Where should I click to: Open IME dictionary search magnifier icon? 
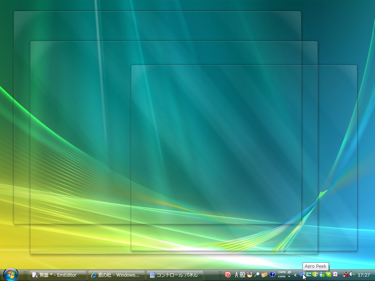257,275
